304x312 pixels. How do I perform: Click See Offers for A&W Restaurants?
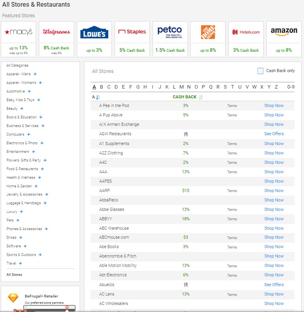[274, 134]
